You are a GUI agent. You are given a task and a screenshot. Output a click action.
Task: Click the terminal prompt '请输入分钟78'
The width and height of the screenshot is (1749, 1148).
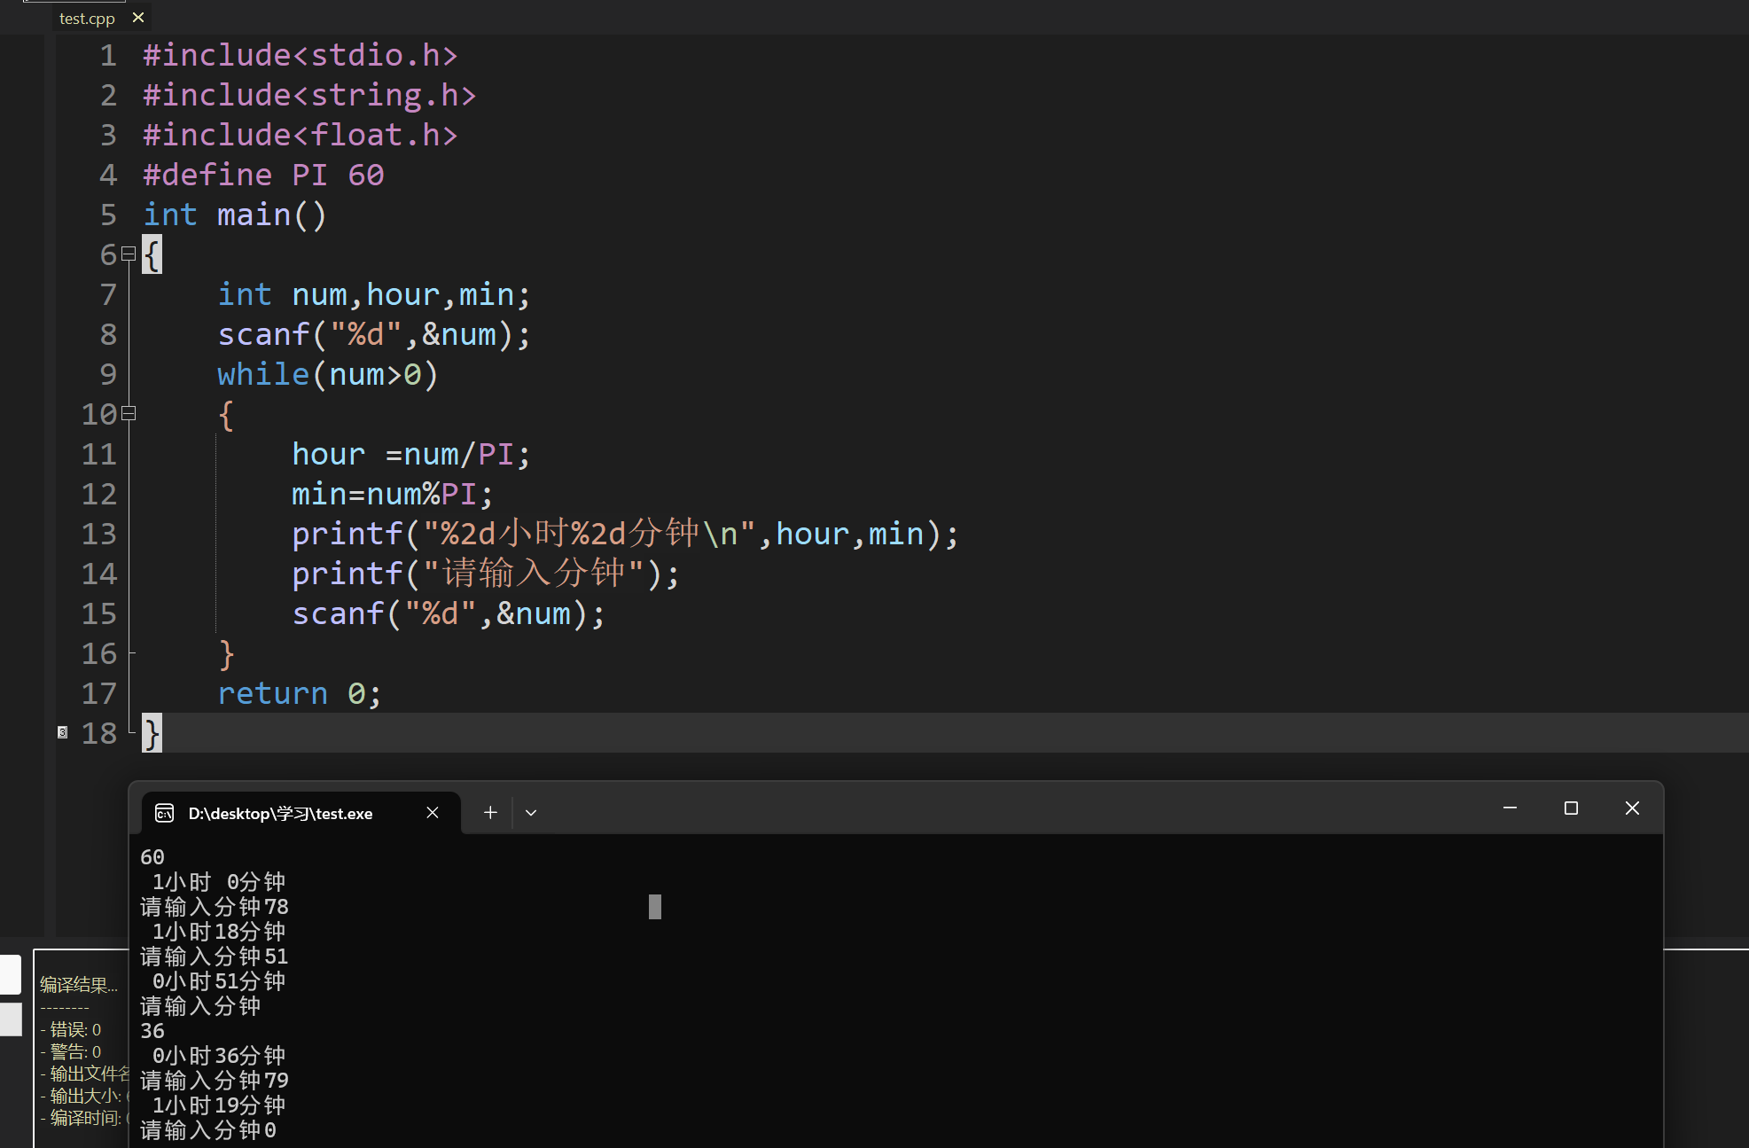[x=215, y=907]
